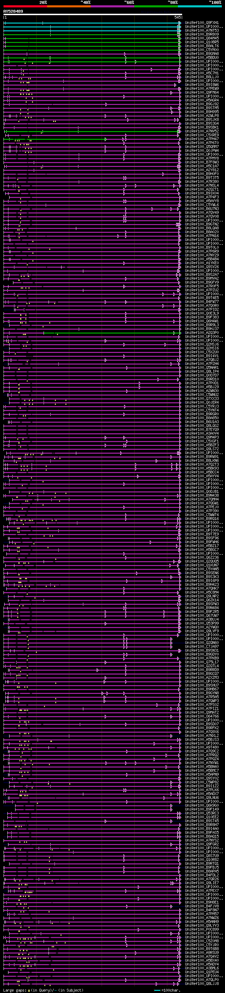225x993 pixels.
Task: Select hit label UniRef100_A2Q3P0
Action: (202, 333)
